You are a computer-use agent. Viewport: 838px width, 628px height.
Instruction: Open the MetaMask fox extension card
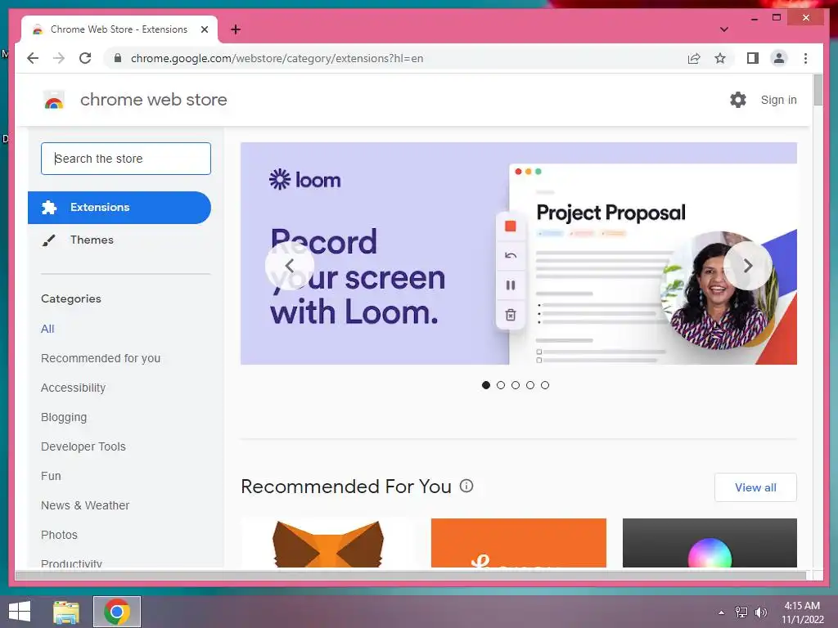tap(328, 543)
